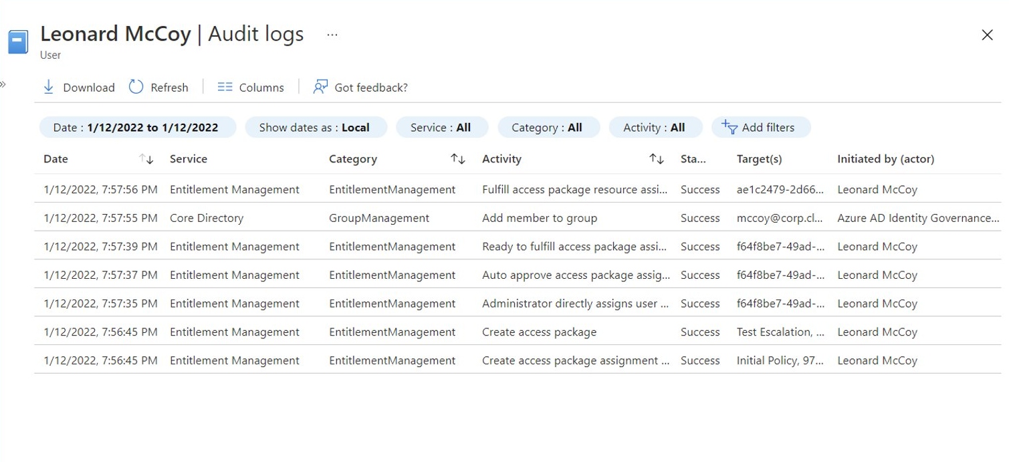Screen dimensions: 1009x462
Task: Change Show dates as Local filter
Action: [316, 127]
